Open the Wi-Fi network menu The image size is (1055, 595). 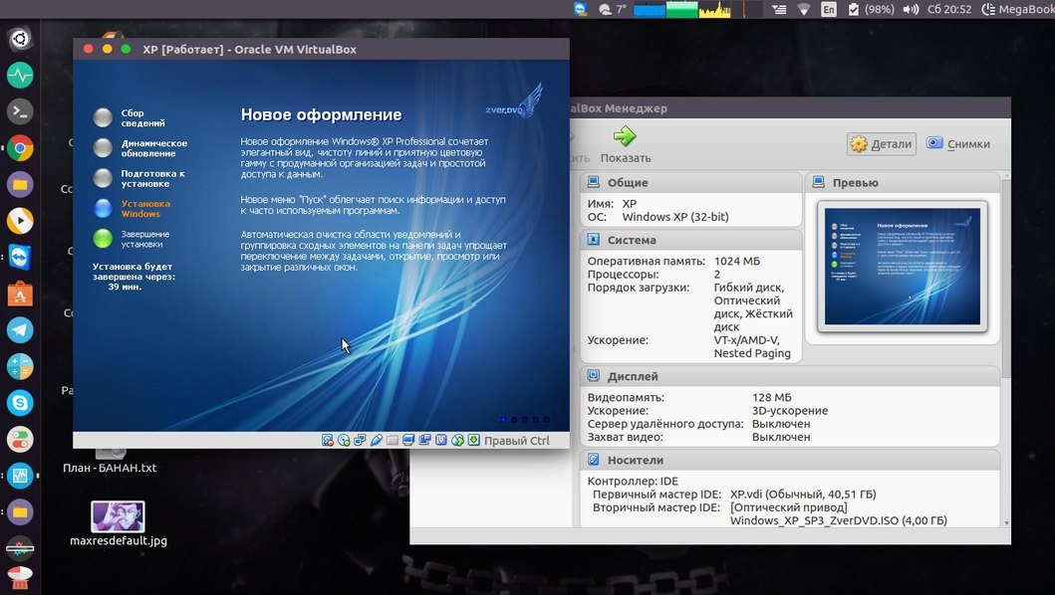(803, 9)
